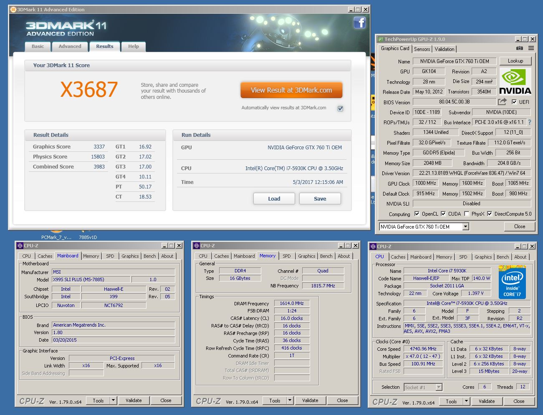Open the Validation tab in GPU-Z
The image size is (543, 415).
tap(445, 49)
